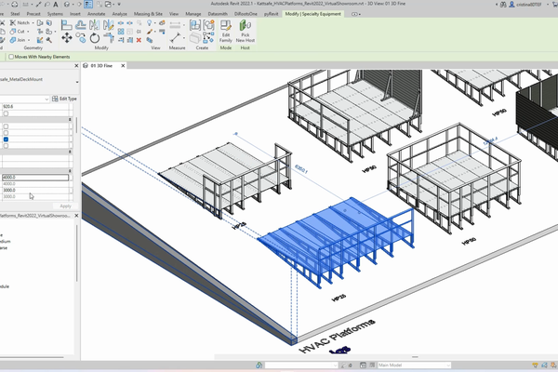
Task: Click the Copy tool icon
Action: (x=80, y=38)
